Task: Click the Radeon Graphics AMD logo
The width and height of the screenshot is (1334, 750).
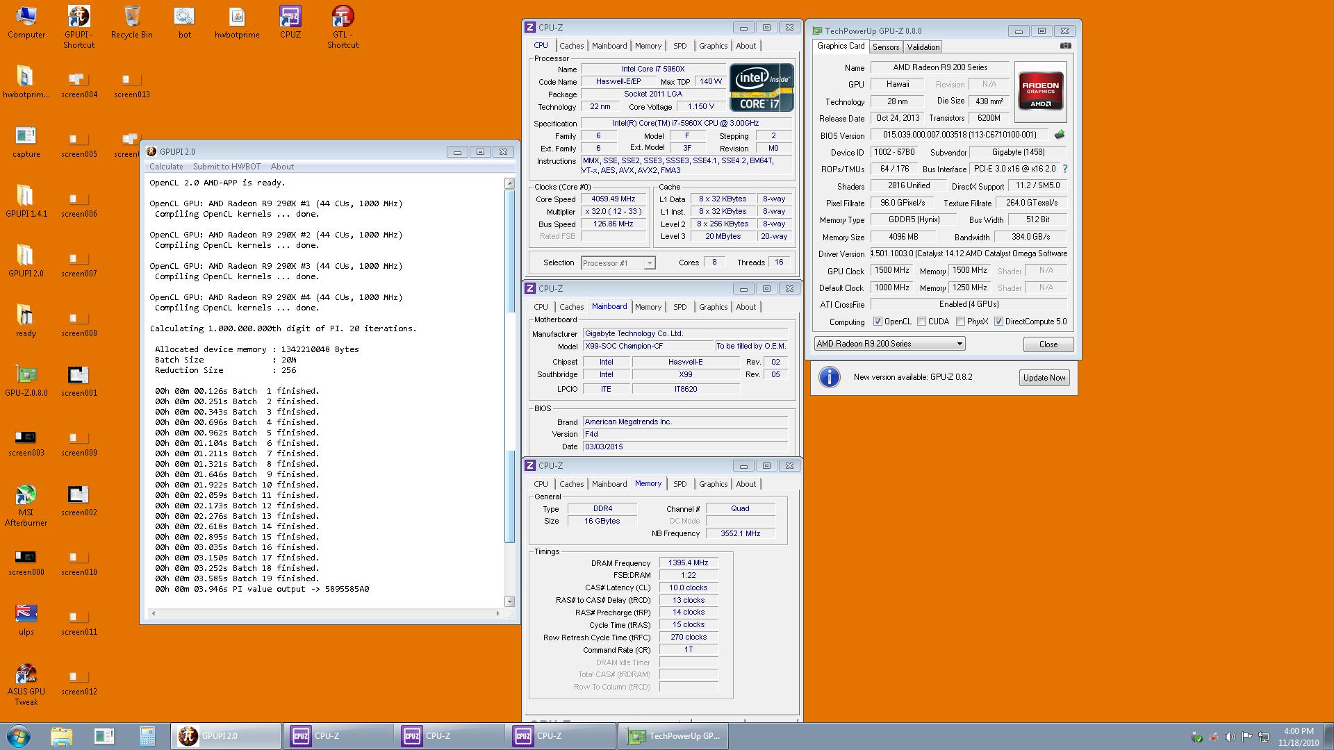Action: coord(1040,92)
